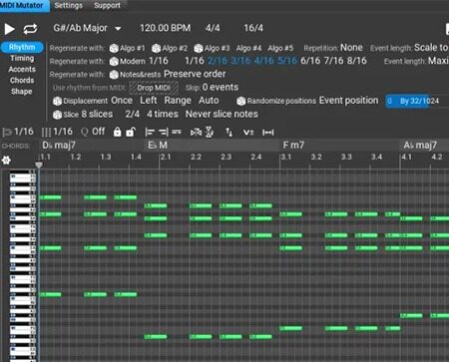This screenshot has width=449, height=362.
Task: Change the 8 slices value
Action: [x=97, y=114]
